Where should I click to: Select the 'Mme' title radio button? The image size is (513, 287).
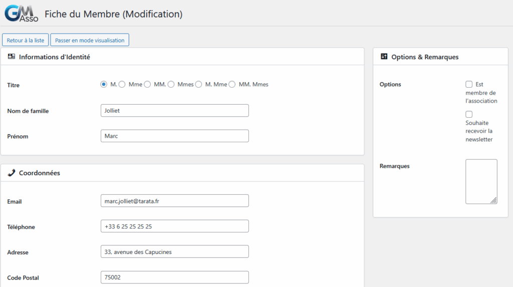122,85
